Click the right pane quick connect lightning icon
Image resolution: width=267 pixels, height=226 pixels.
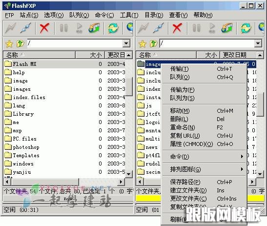[x=143, y=28]
